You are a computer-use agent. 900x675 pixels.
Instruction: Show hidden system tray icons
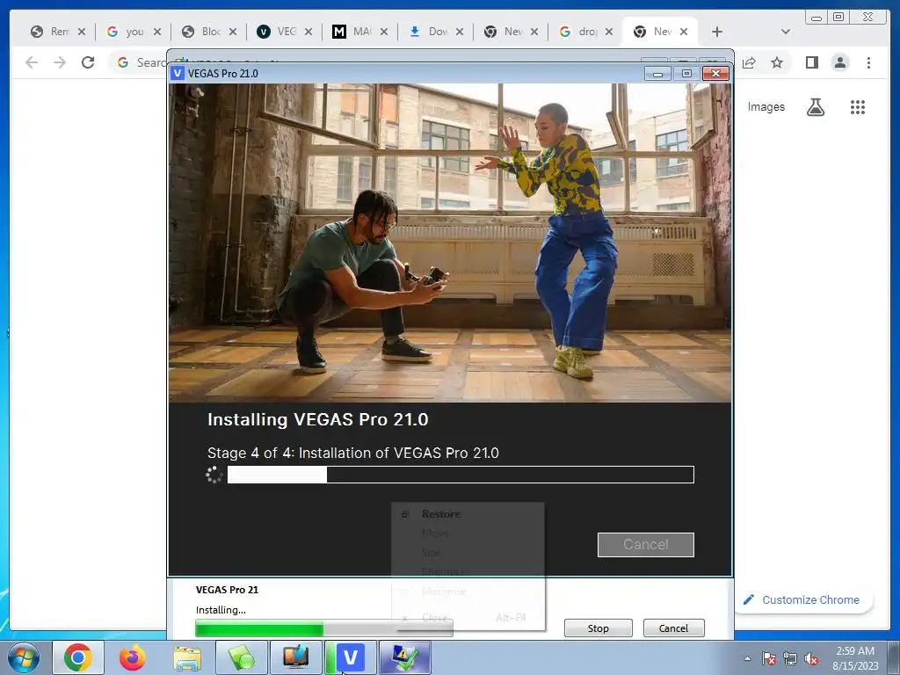[x=747, y=658]
